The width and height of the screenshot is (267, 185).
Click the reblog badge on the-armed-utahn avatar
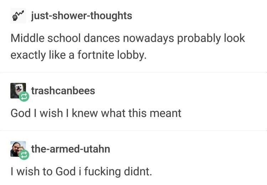coord(24,155)
